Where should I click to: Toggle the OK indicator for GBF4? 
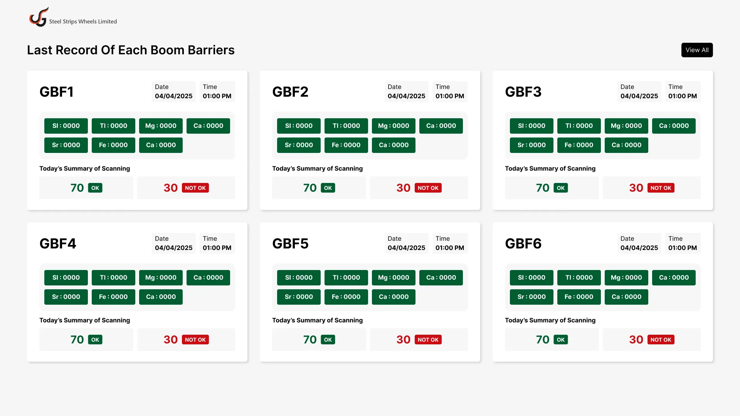[x=95, y=339]
